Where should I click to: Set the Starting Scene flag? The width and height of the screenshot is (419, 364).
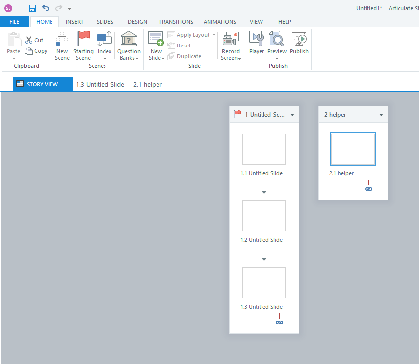pos(83,45)
